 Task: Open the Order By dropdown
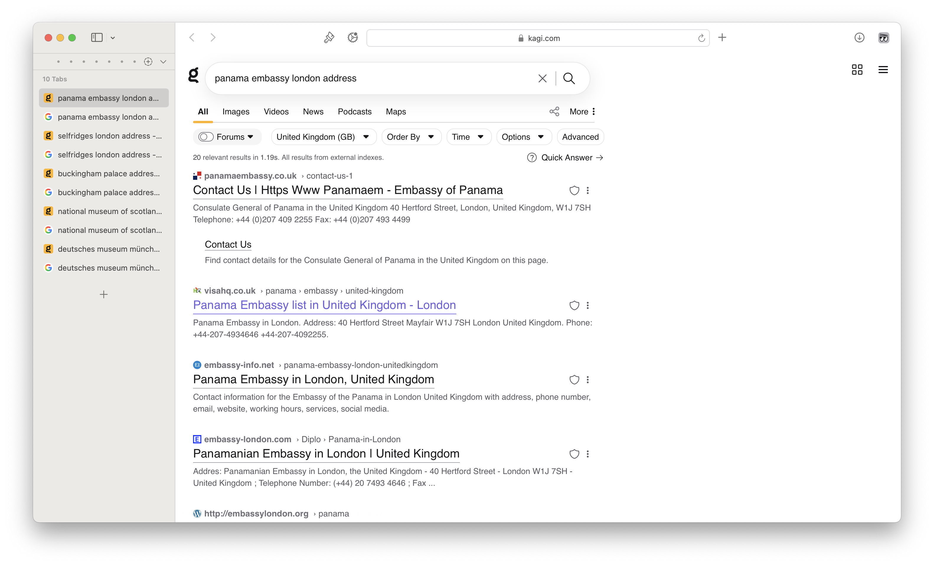tap(411, 137)
